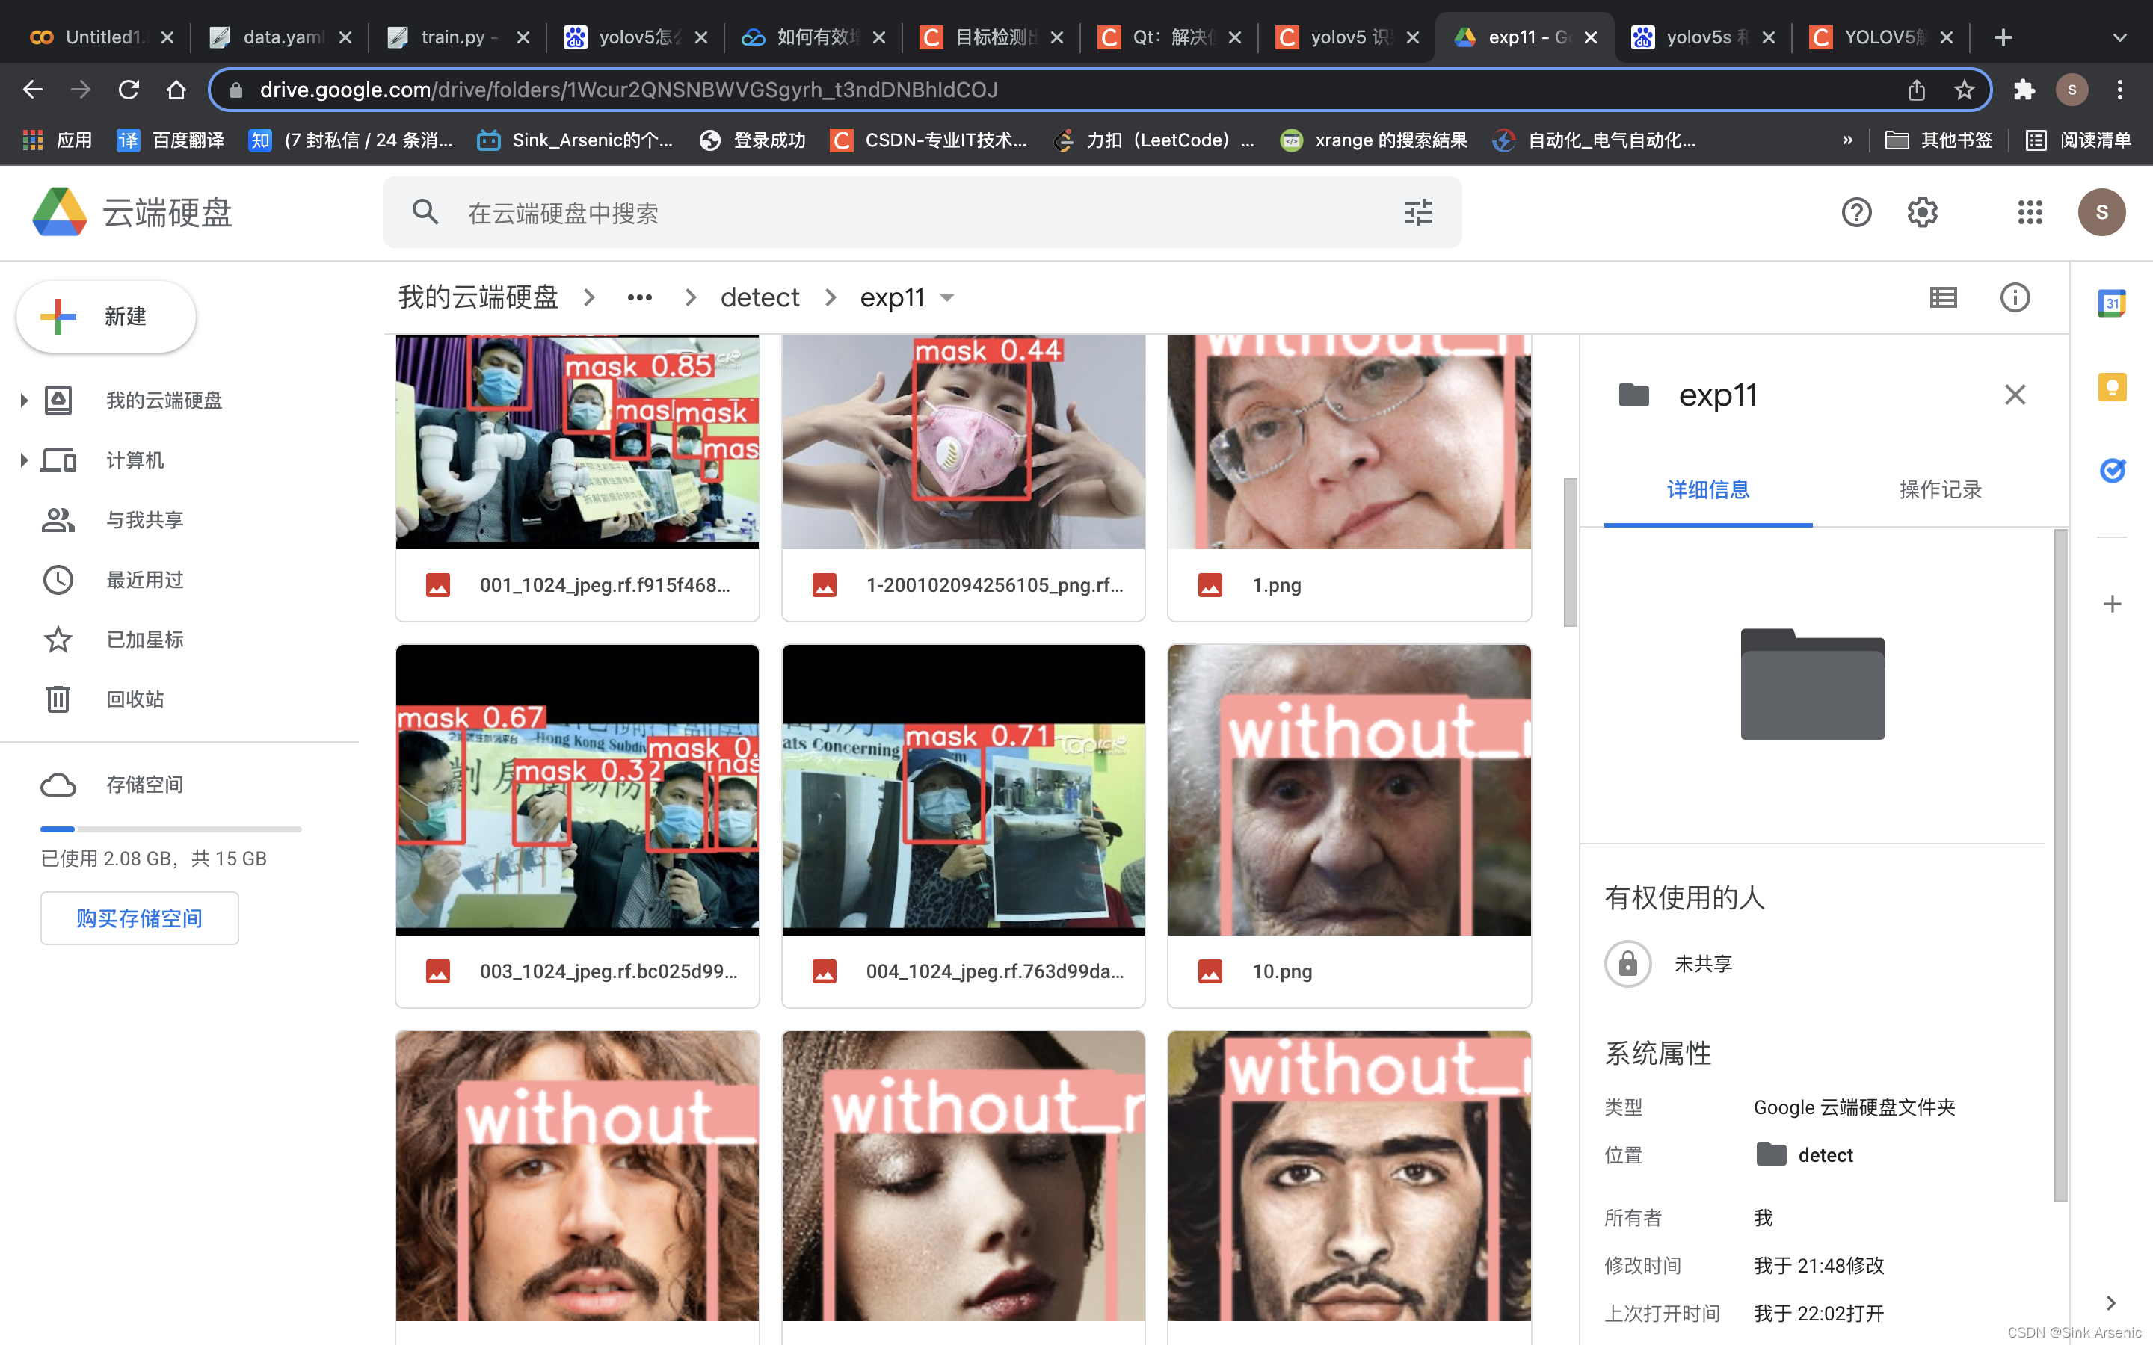
Task: Open exp11 folder dropdown in breadcrumb
Action: pos(947,298)
